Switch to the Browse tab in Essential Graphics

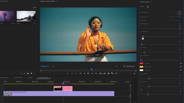coord(142,6)
